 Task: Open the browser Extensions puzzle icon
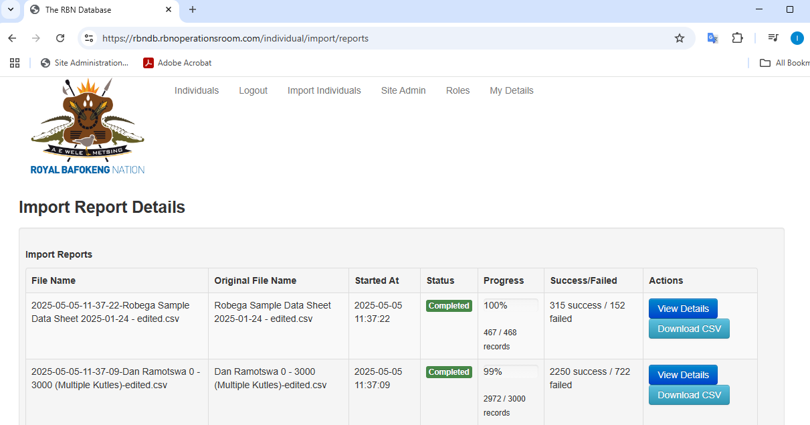737,38
